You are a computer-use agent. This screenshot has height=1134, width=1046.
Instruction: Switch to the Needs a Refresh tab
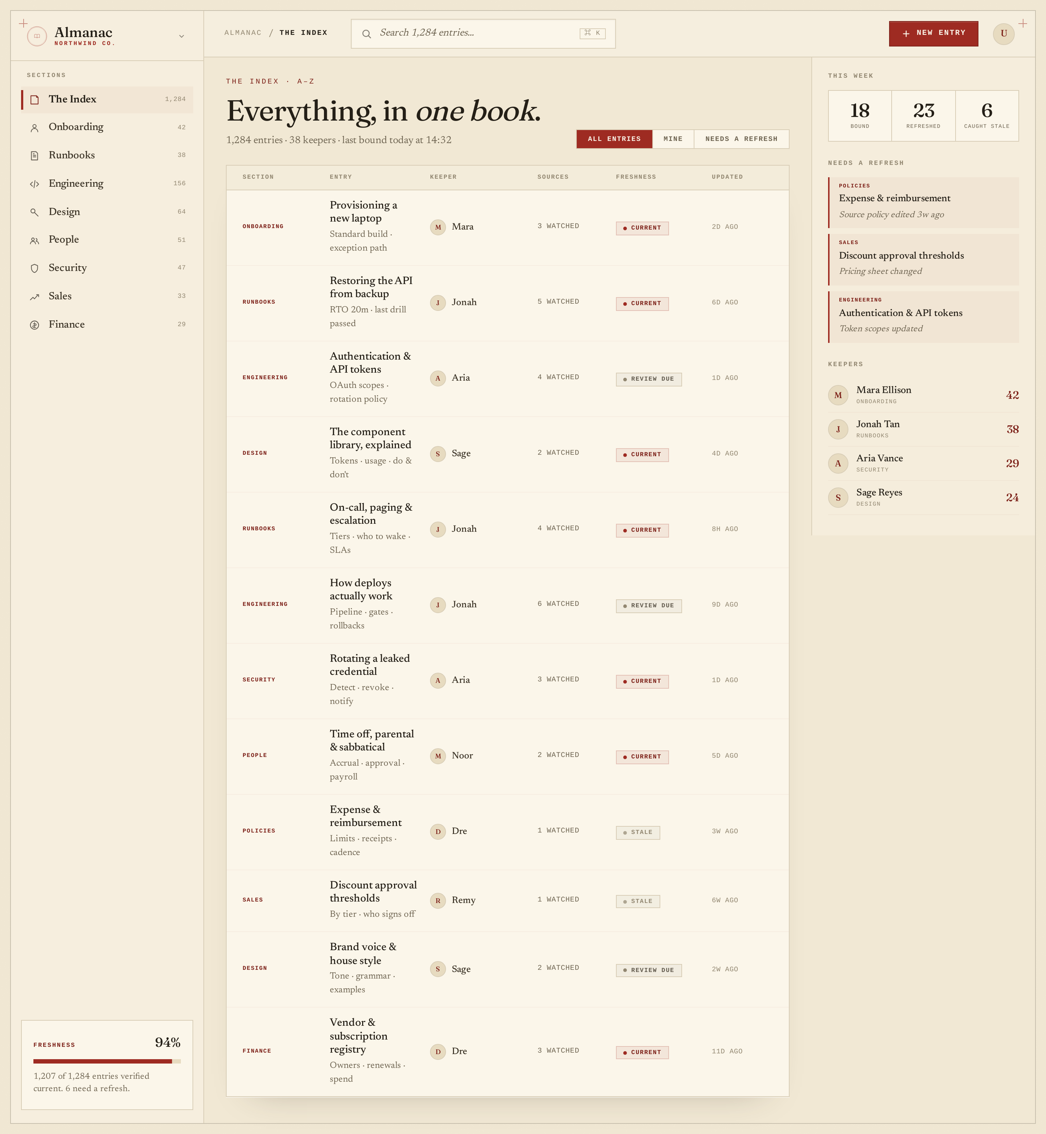tap(741, 139)
